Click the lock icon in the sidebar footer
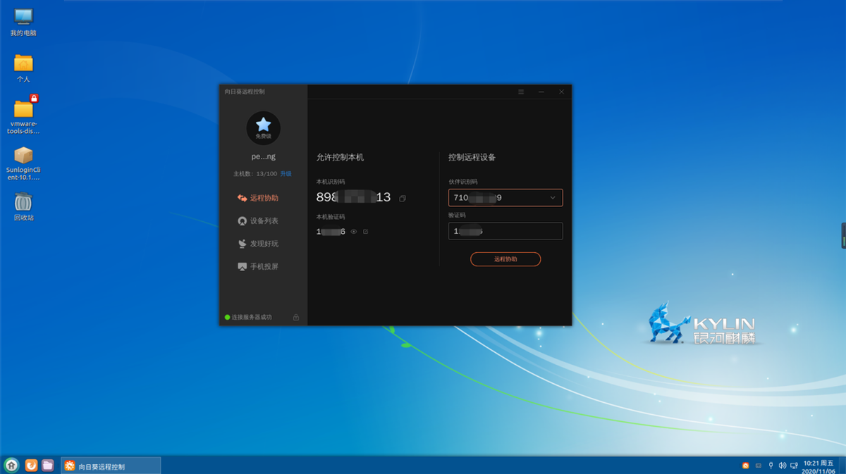The height and width of the screenshot is (474, 846). [x=296, y=318]
